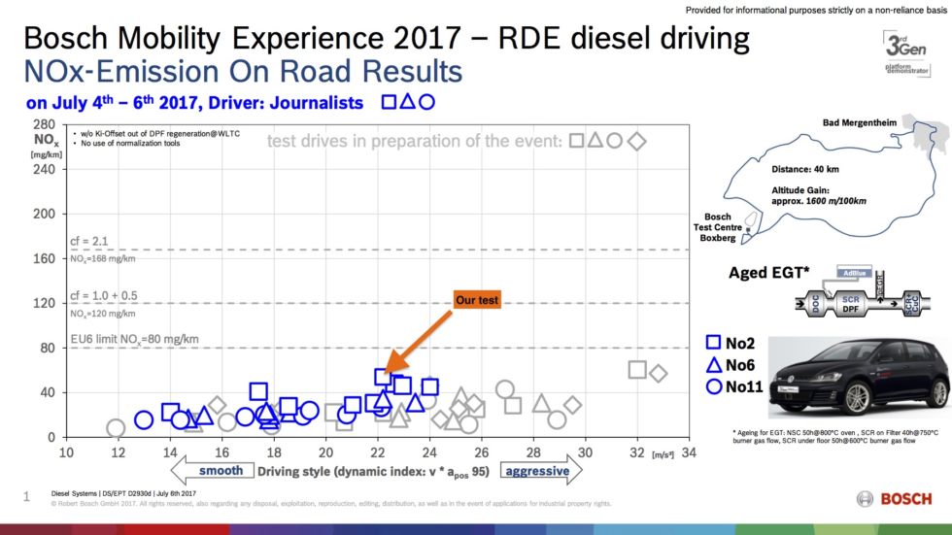Click the 'EU6 limit NOx=80 mg/km' line label
This screenshot has width=952, height=535.
click(135, 339)
